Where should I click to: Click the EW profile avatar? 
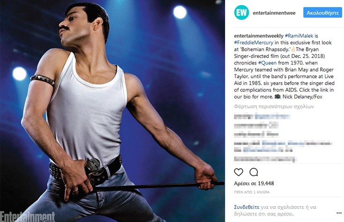click(x=242, y=13)
